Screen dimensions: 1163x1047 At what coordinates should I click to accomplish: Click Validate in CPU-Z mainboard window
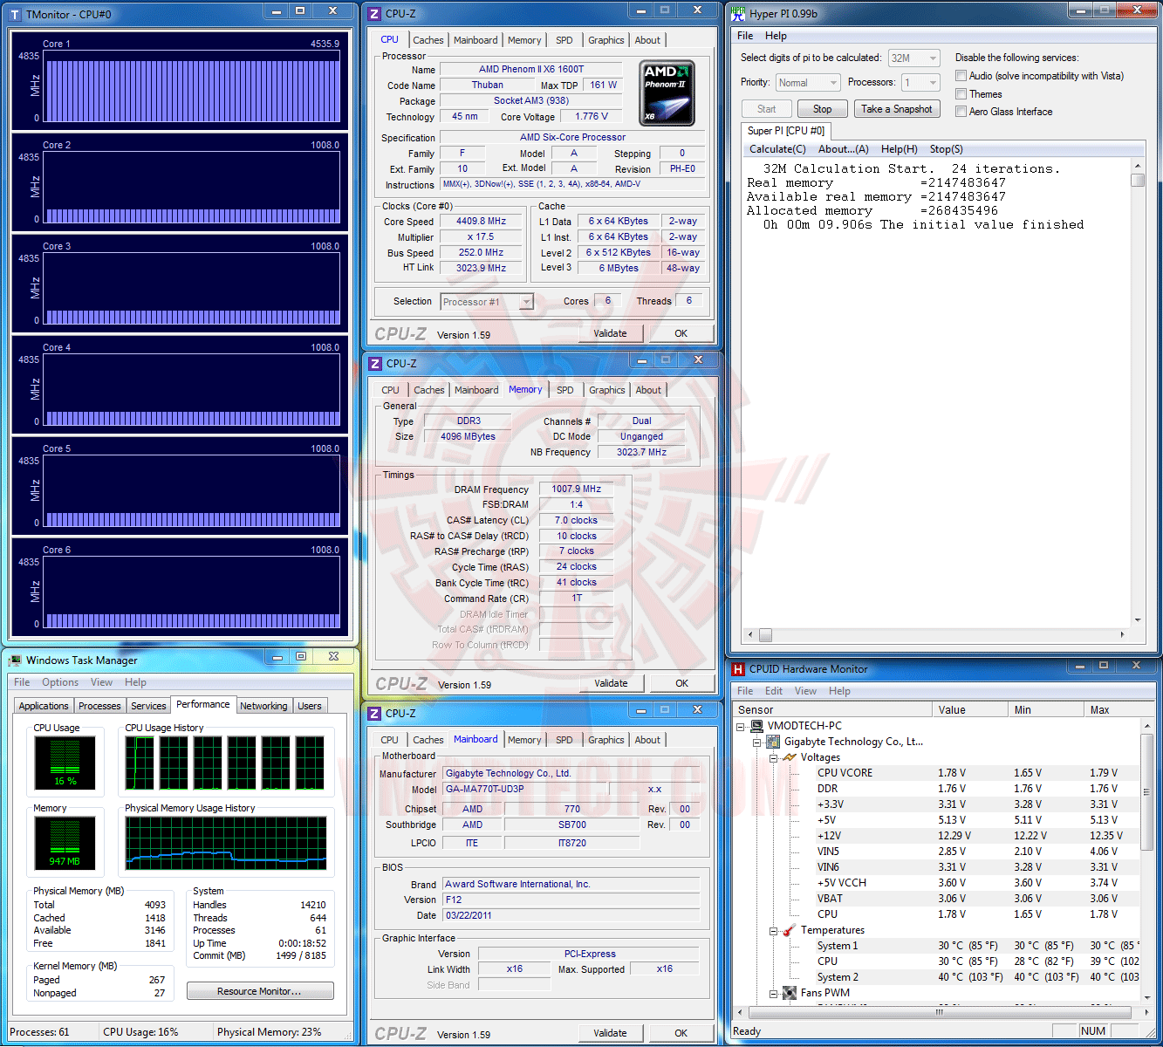611,1033
